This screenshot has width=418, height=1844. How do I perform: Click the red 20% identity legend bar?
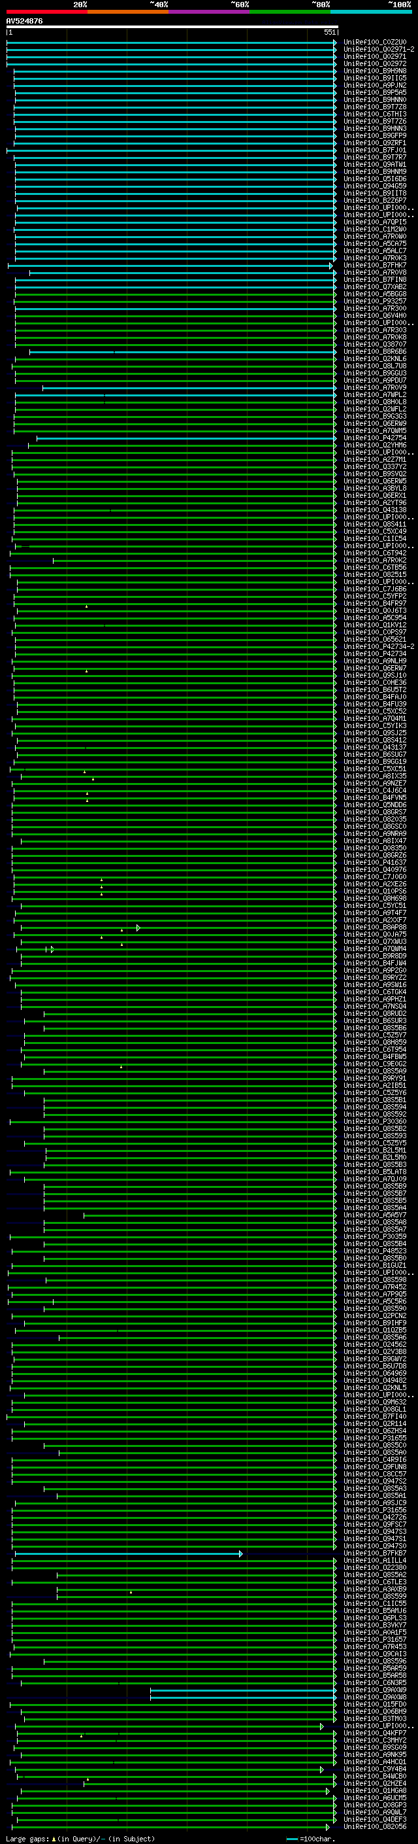tap(46, 12)
